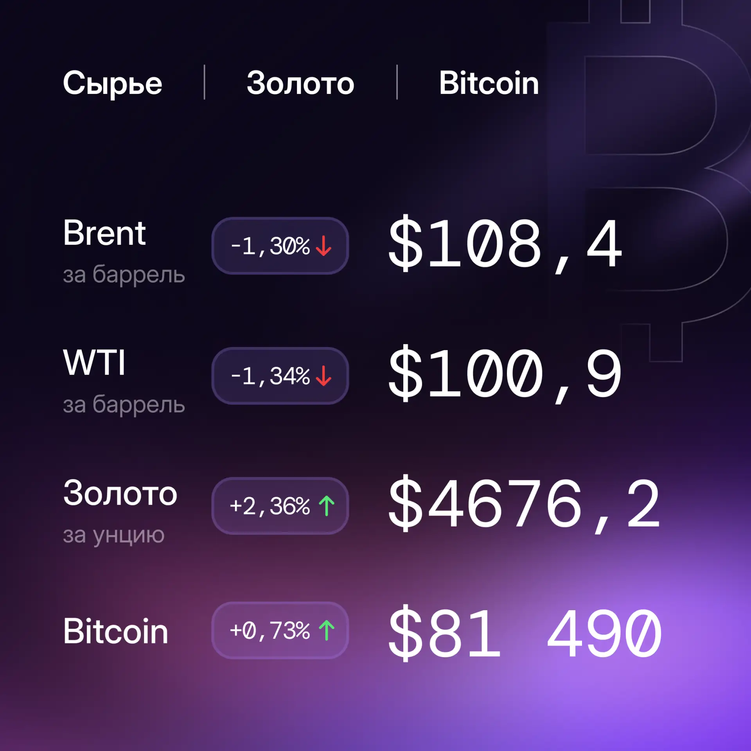Click the +0,73% change badge
751x751 pixels.
(280, 631)
